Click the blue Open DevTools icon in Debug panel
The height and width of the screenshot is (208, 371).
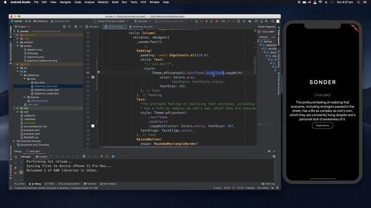(x=114, y=156)
